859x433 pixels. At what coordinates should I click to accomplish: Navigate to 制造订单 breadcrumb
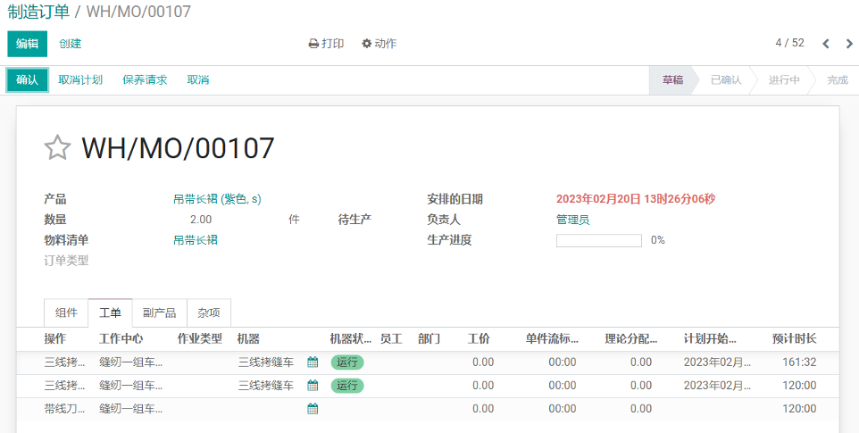tap(38, 12)
